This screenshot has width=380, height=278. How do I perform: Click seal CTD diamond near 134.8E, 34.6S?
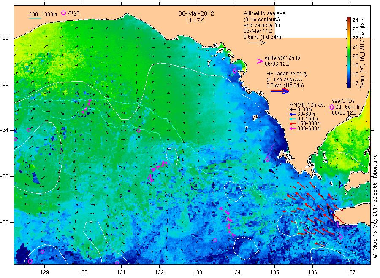[267, 159]
